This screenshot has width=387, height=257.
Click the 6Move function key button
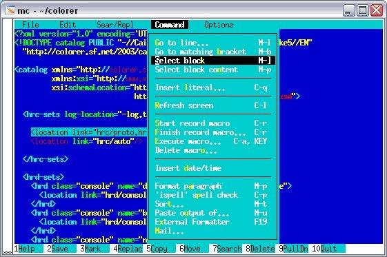[x=194, y=248]
